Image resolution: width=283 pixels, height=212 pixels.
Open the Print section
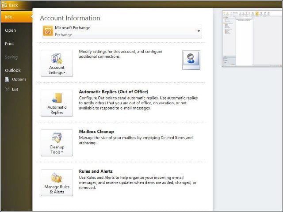click(x=9, y=44)
